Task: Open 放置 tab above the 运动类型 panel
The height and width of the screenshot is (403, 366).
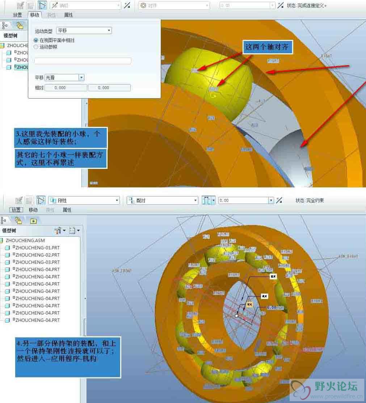Action: 18,15
